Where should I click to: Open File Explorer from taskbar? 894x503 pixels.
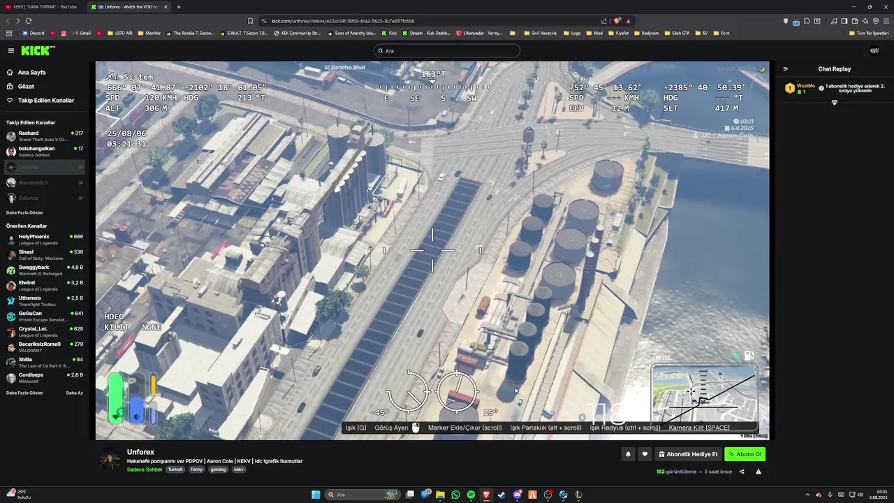[x=440, y=495]
